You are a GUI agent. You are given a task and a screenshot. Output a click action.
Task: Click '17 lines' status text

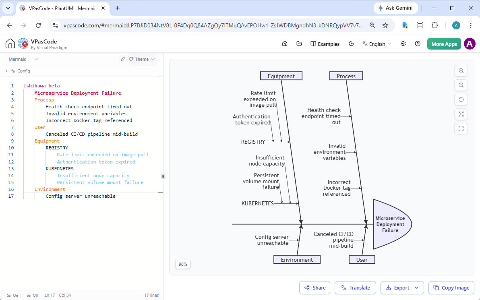pos(151,296)
